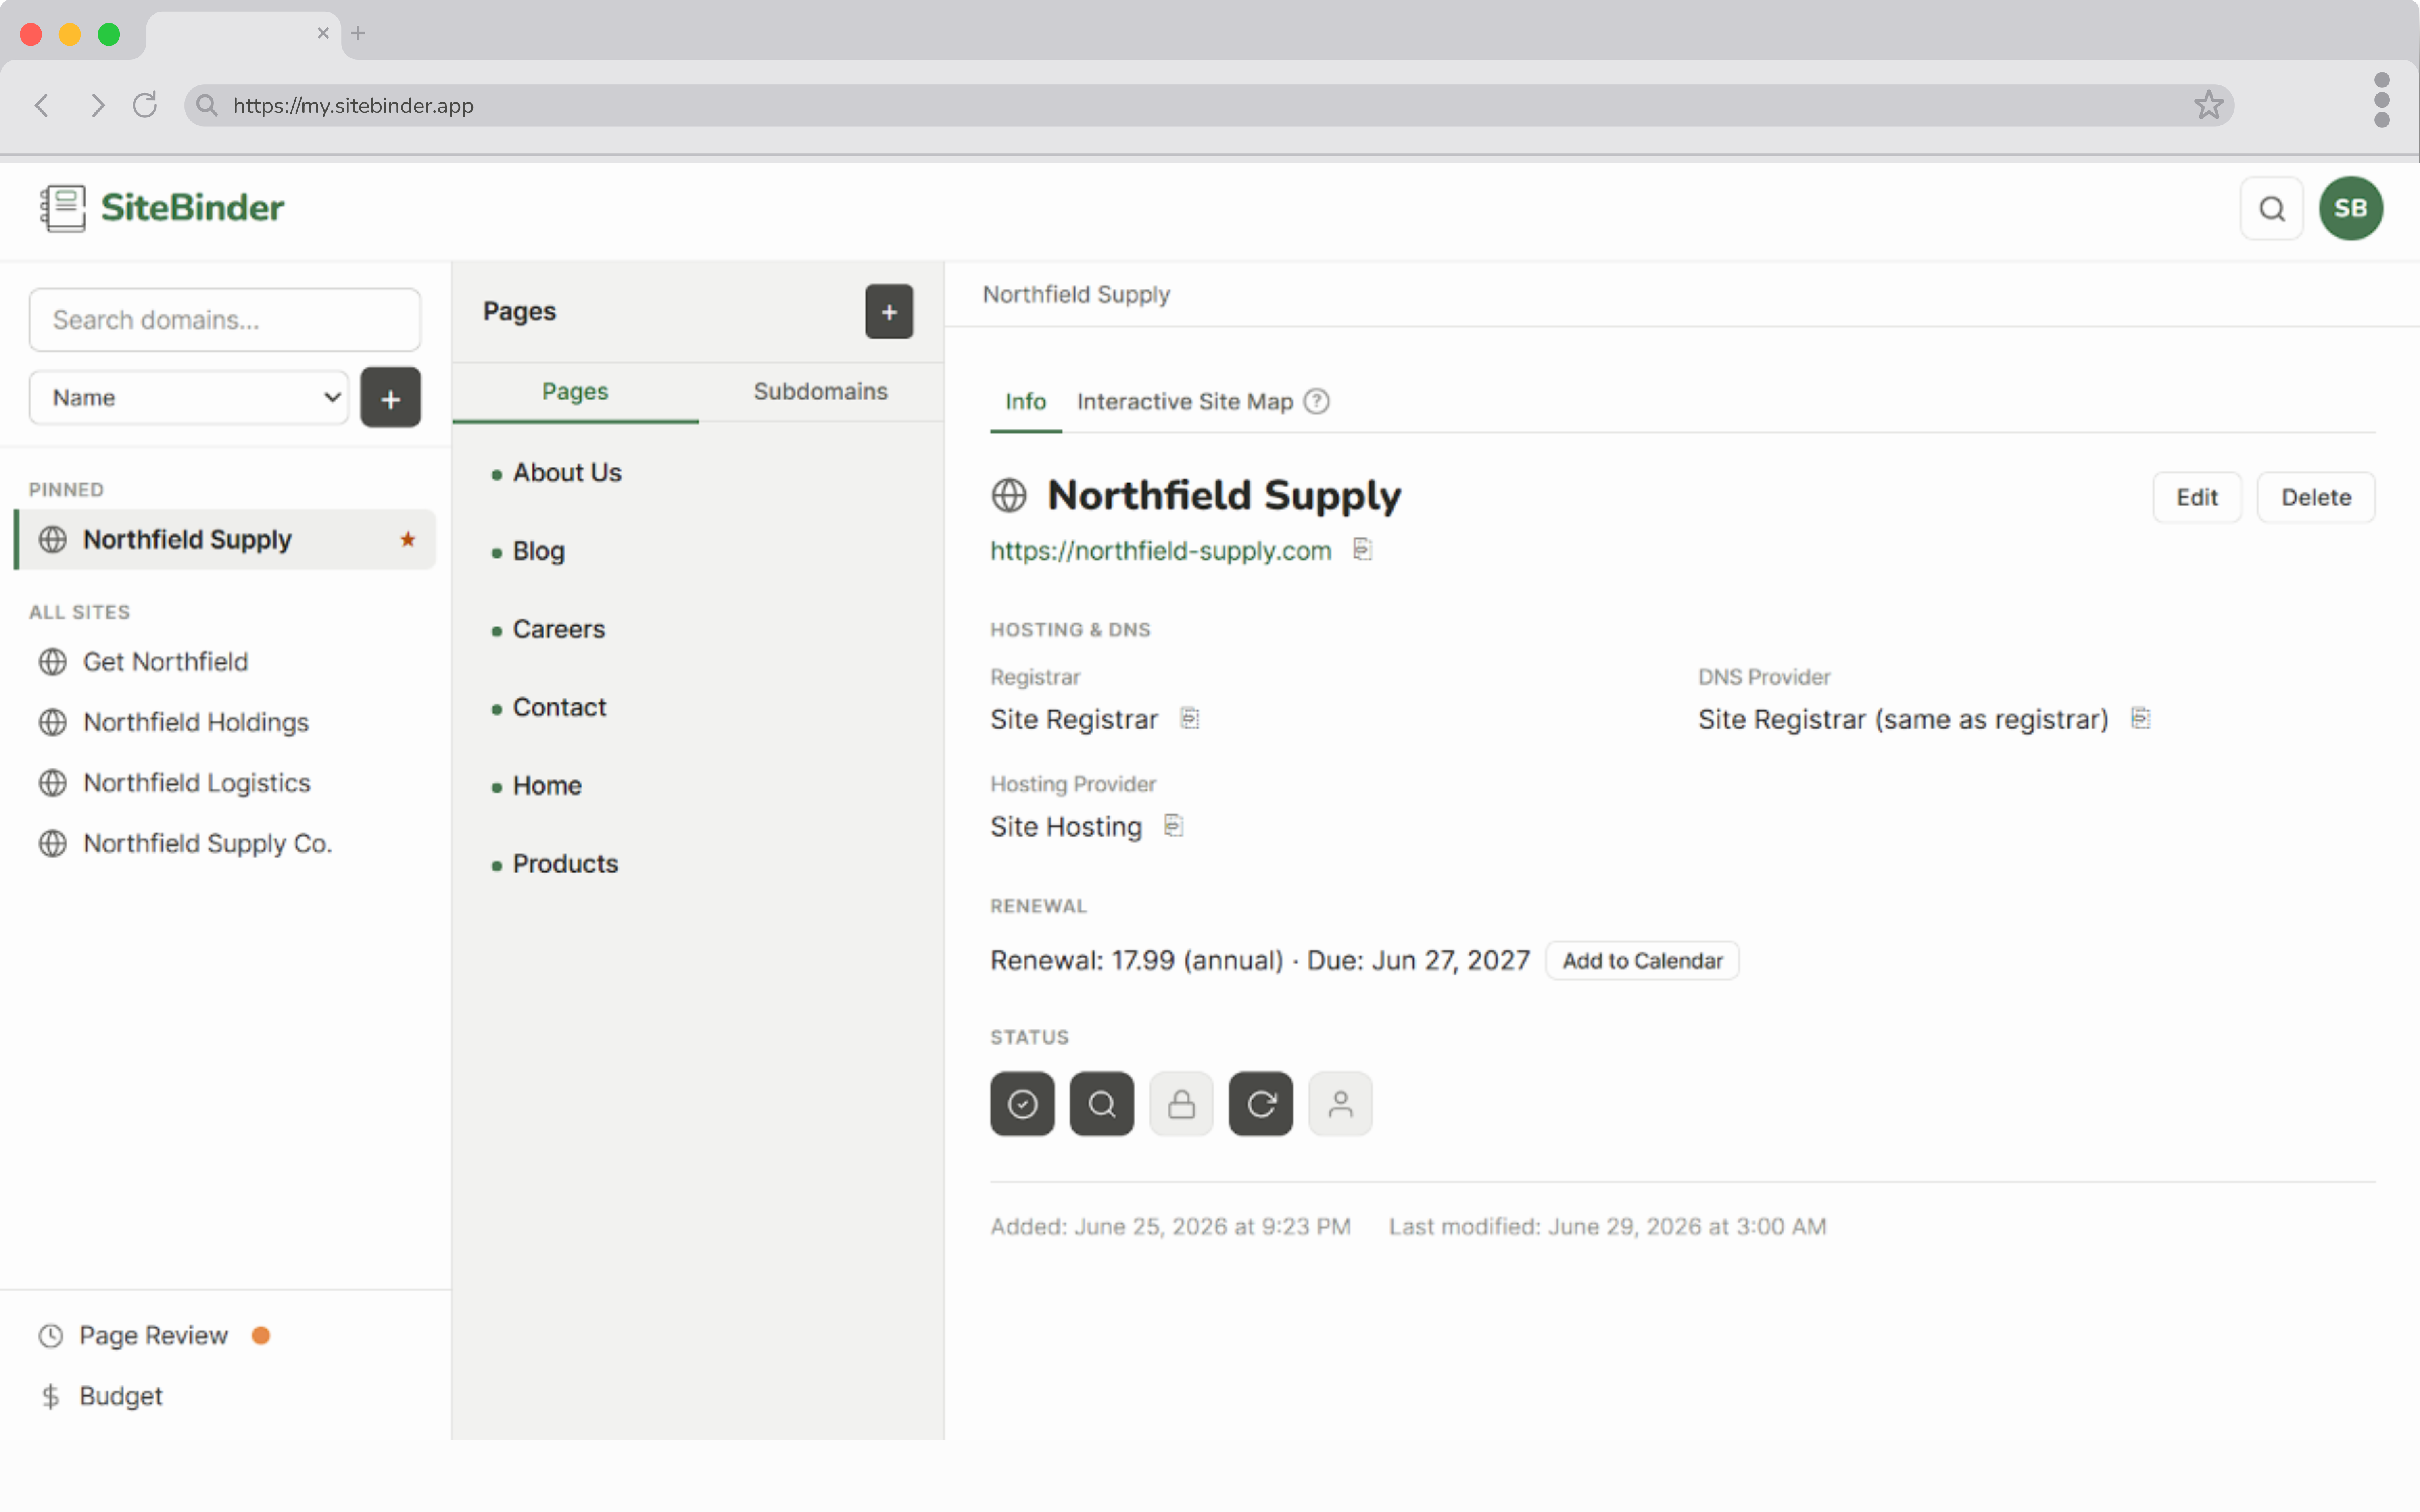
Task: Select the Northfield Holdings site
Action: click(x=226, y=722)
